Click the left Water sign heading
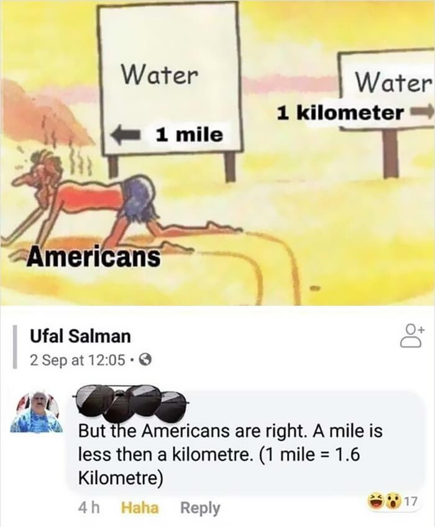435x527 pixels. pyautogui.click(x=159, y=75)
